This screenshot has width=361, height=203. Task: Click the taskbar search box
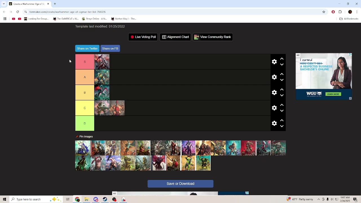pos(36,199)
